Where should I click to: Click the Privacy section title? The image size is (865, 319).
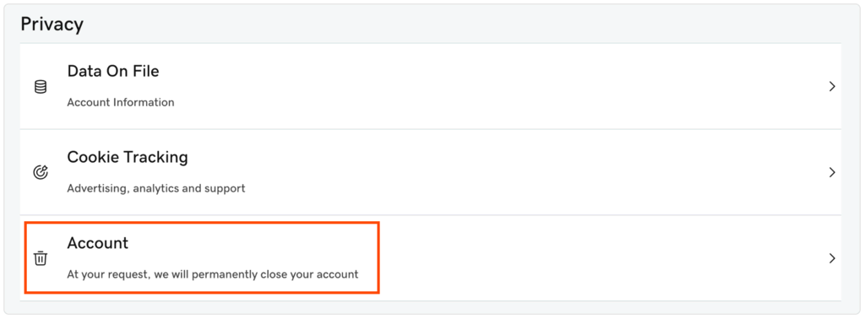tap(52, 24)
